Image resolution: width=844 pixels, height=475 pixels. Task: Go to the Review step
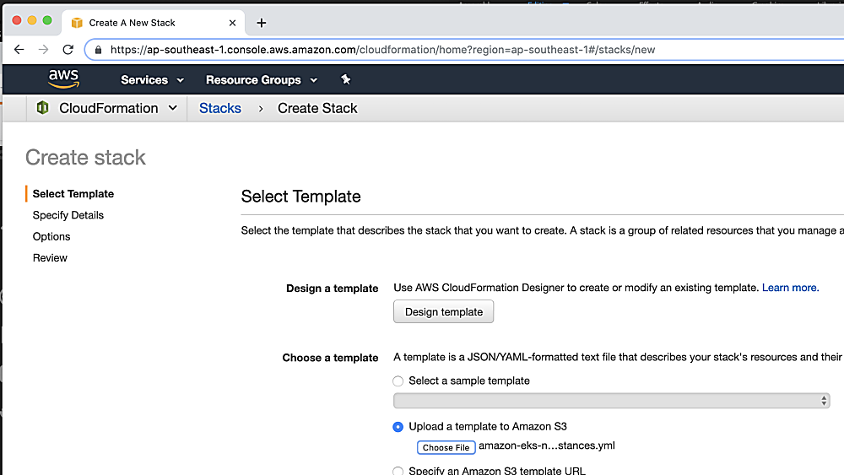coord(50,258)
